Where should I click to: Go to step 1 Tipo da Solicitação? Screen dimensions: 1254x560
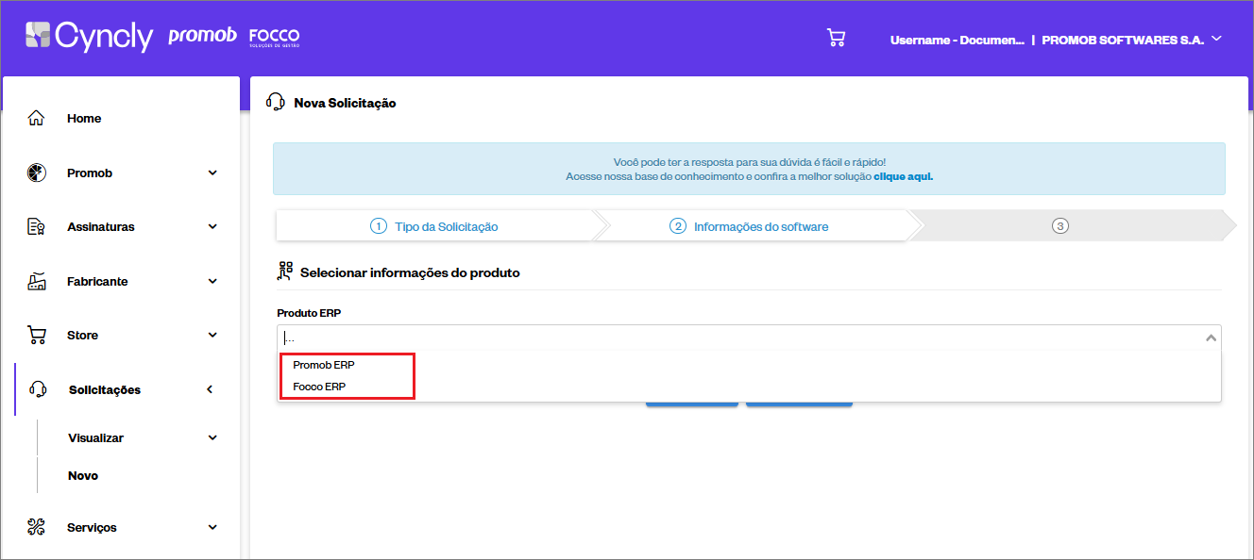434,226
